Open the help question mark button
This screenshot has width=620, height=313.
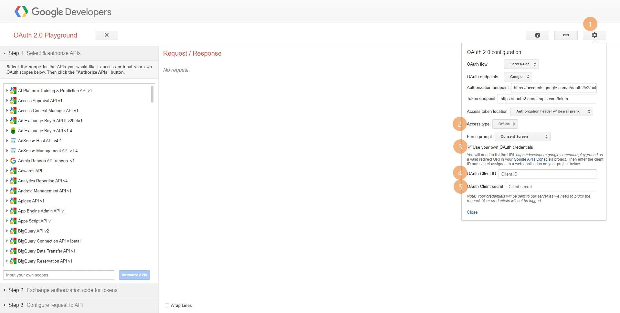point(537,35)
